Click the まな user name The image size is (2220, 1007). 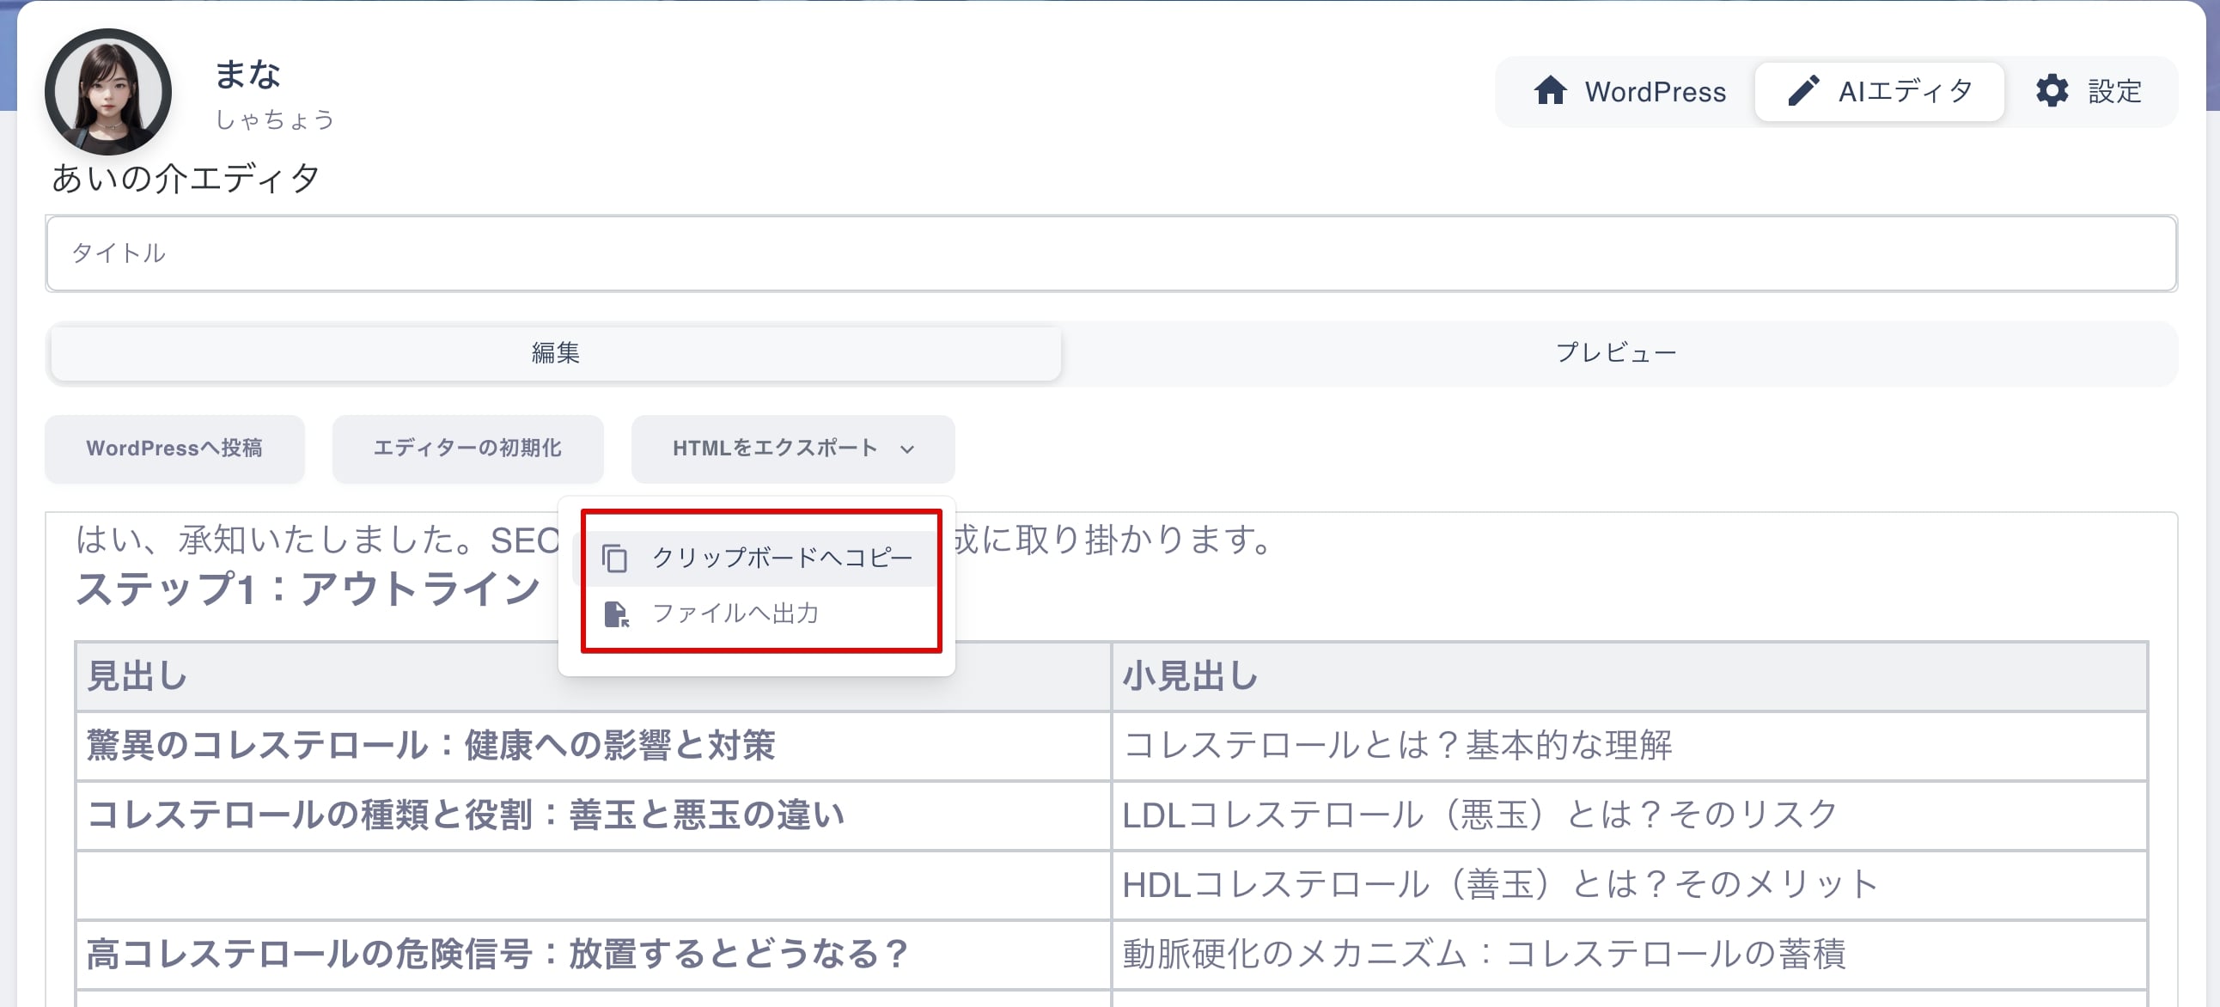pyautogui.click(x=248, y=75)
